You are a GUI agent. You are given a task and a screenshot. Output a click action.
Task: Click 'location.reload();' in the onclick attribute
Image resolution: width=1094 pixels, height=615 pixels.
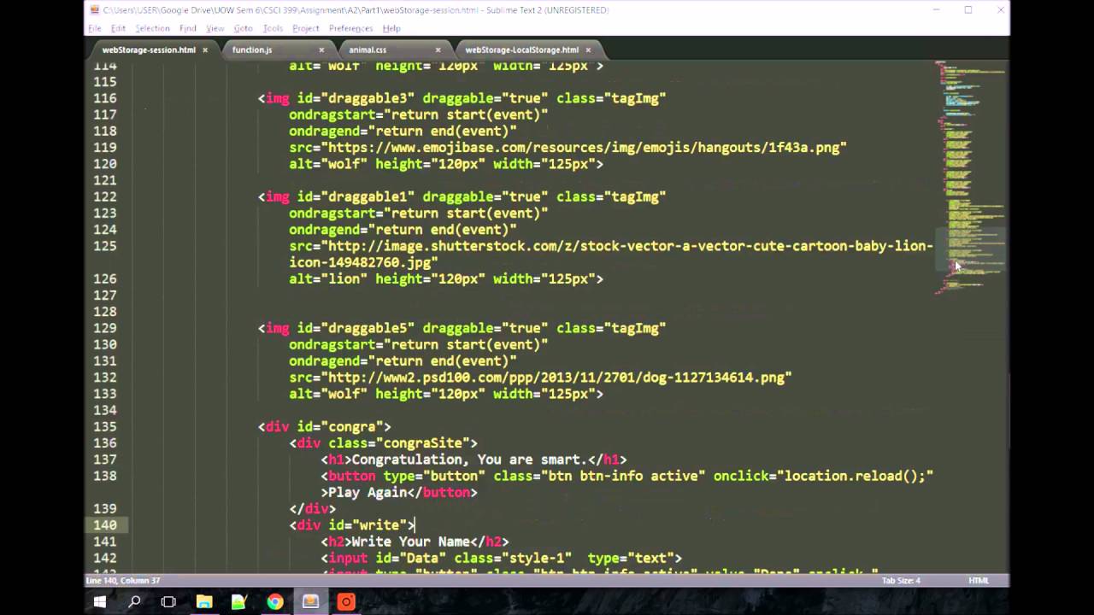[855, 476]
